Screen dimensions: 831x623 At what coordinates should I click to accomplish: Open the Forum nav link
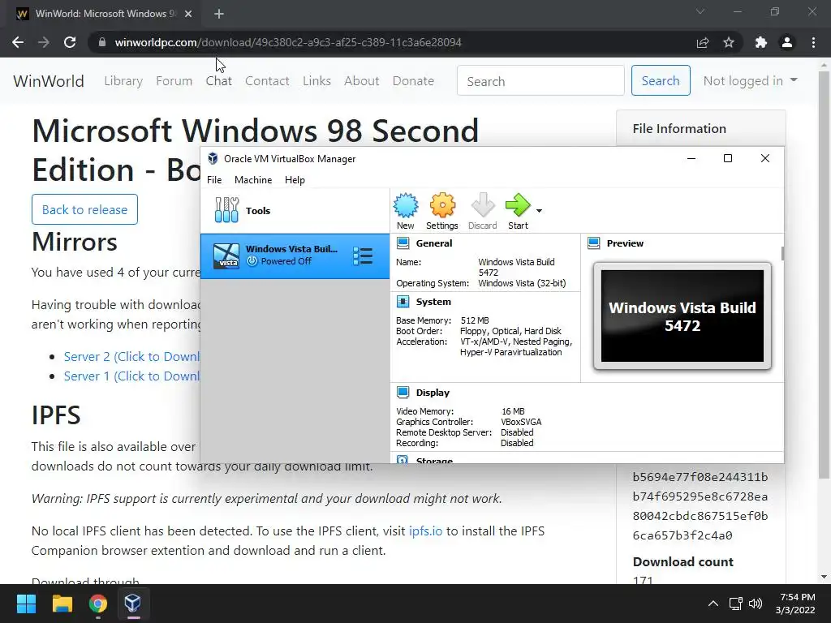click(x=174, y=81)
